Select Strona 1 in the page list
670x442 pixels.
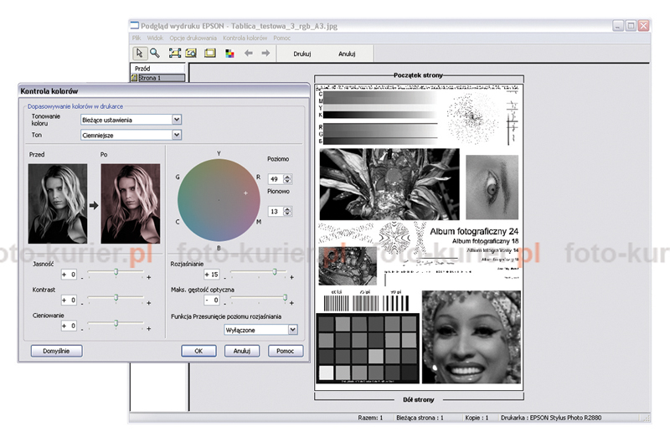[148, 78]
